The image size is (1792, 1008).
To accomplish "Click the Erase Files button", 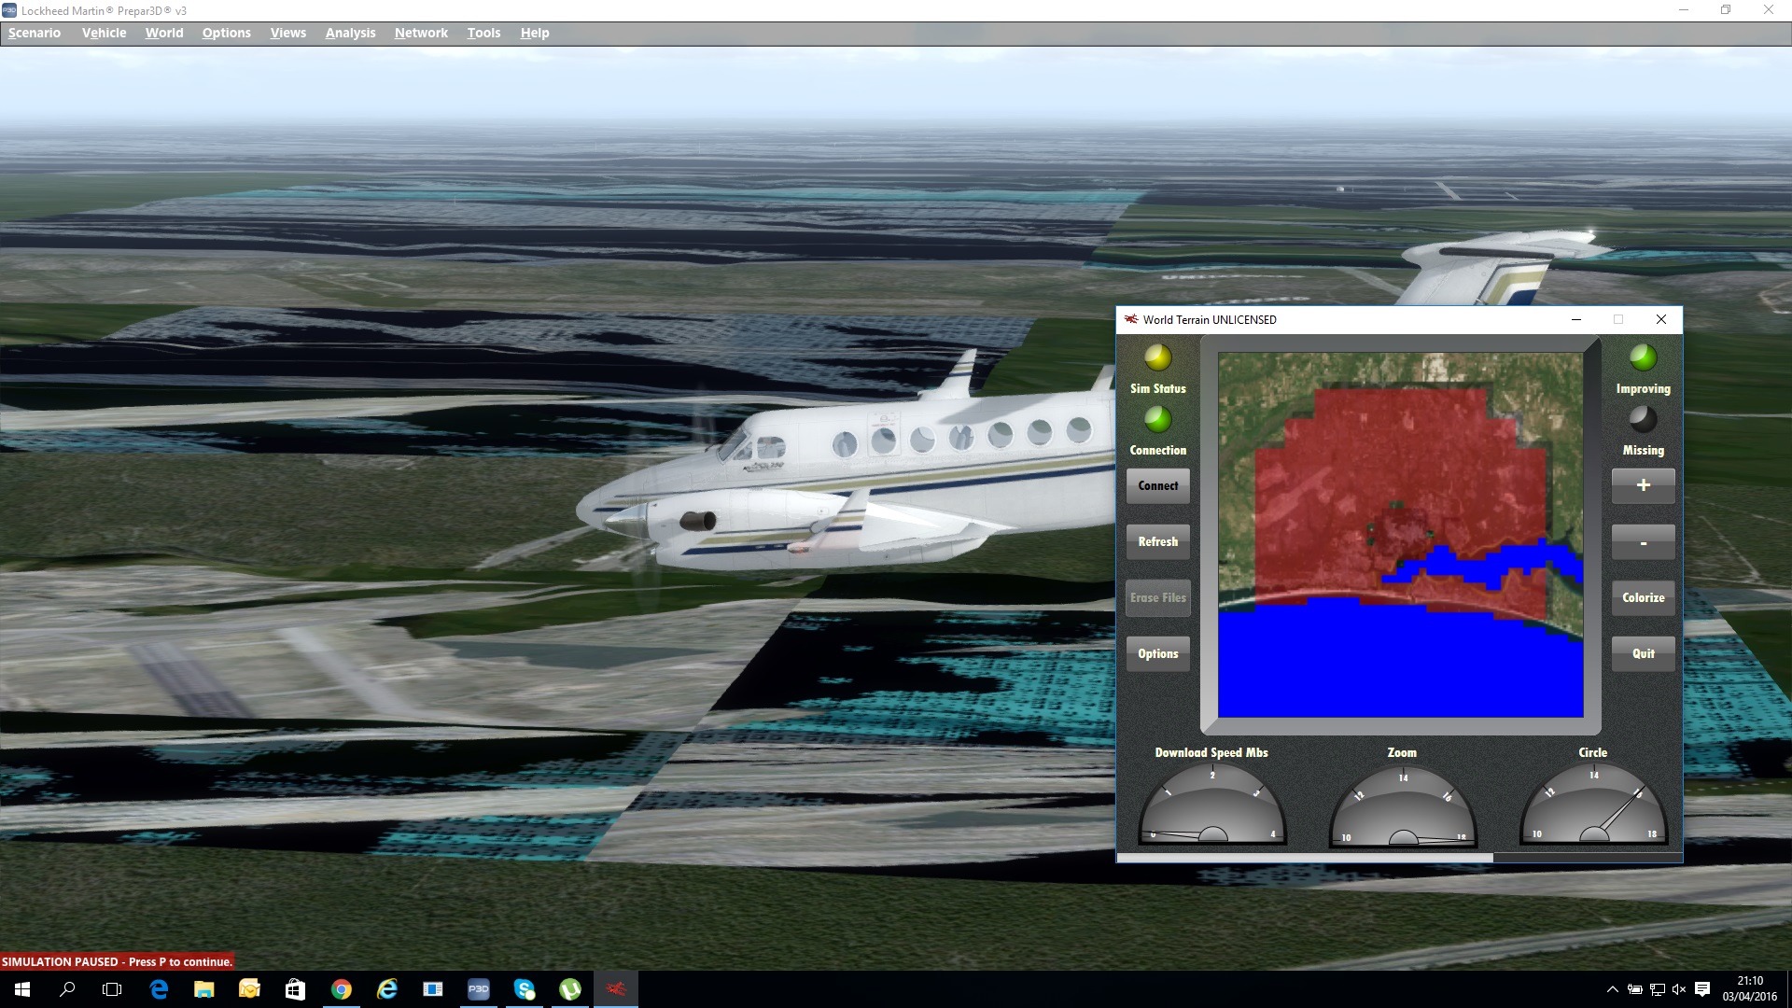I will (1158, 597).
